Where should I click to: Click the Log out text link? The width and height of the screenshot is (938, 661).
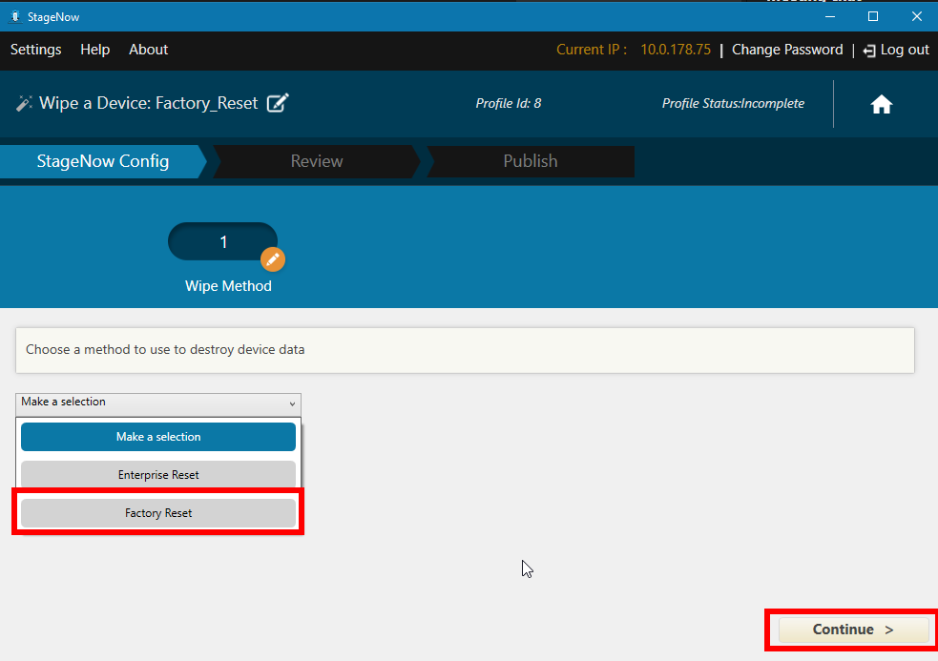(904, 50)
